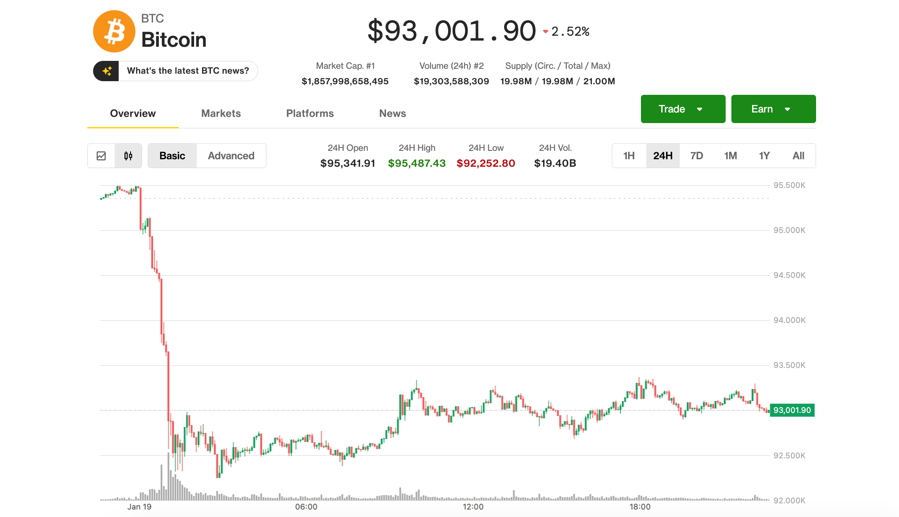
Task: Select the 1Y range selector
Action: tap(764, 155)
